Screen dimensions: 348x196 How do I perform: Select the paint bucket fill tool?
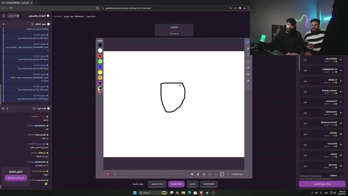click(248, 81)
